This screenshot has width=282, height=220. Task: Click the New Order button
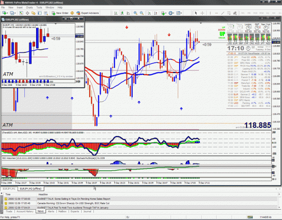coord(60,13)
